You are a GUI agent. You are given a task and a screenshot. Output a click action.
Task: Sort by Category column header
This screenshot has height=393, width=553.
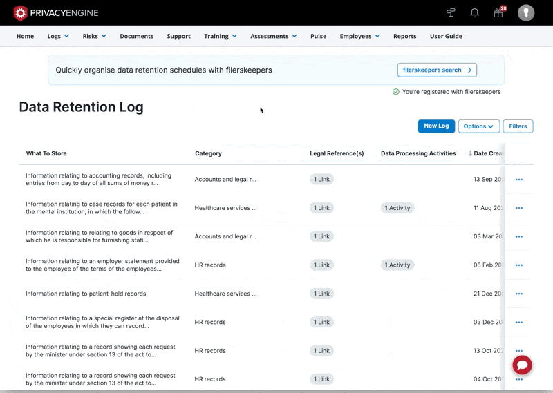tap(208, 153)
